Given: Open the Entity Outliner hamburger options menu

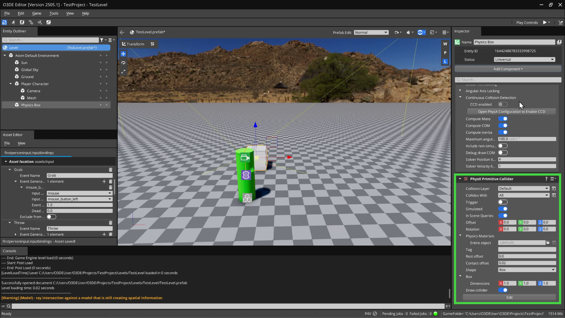Looking at the screenshot, I should pos(111,40).
